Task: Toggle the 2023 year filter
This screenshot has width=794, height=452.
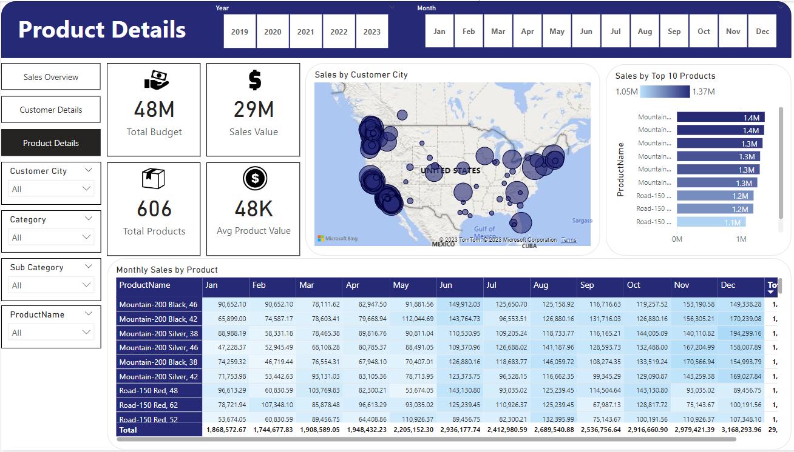Action: tap(372, 31)
